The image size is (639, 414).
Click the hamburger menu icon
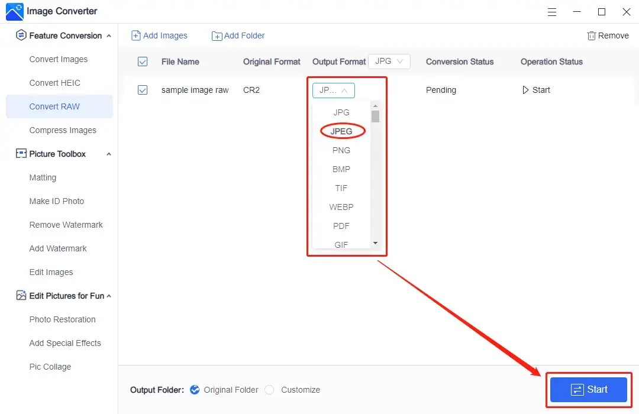(x=552, y=12)
